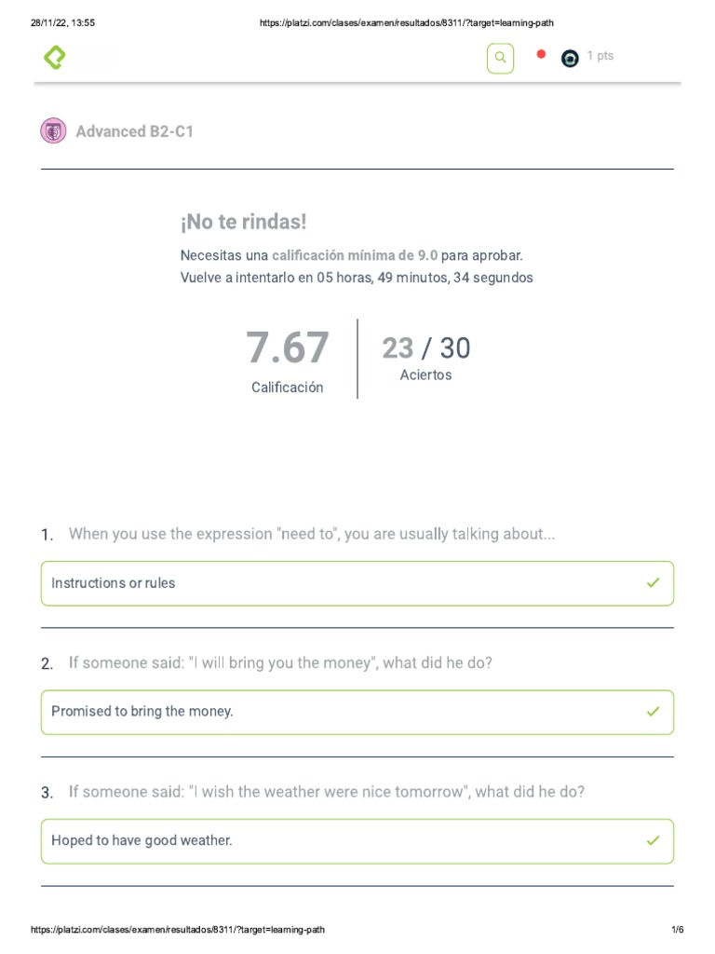Click question 2 about bringing the money
This screenshot has width=715, height=954.
(280, 663)
